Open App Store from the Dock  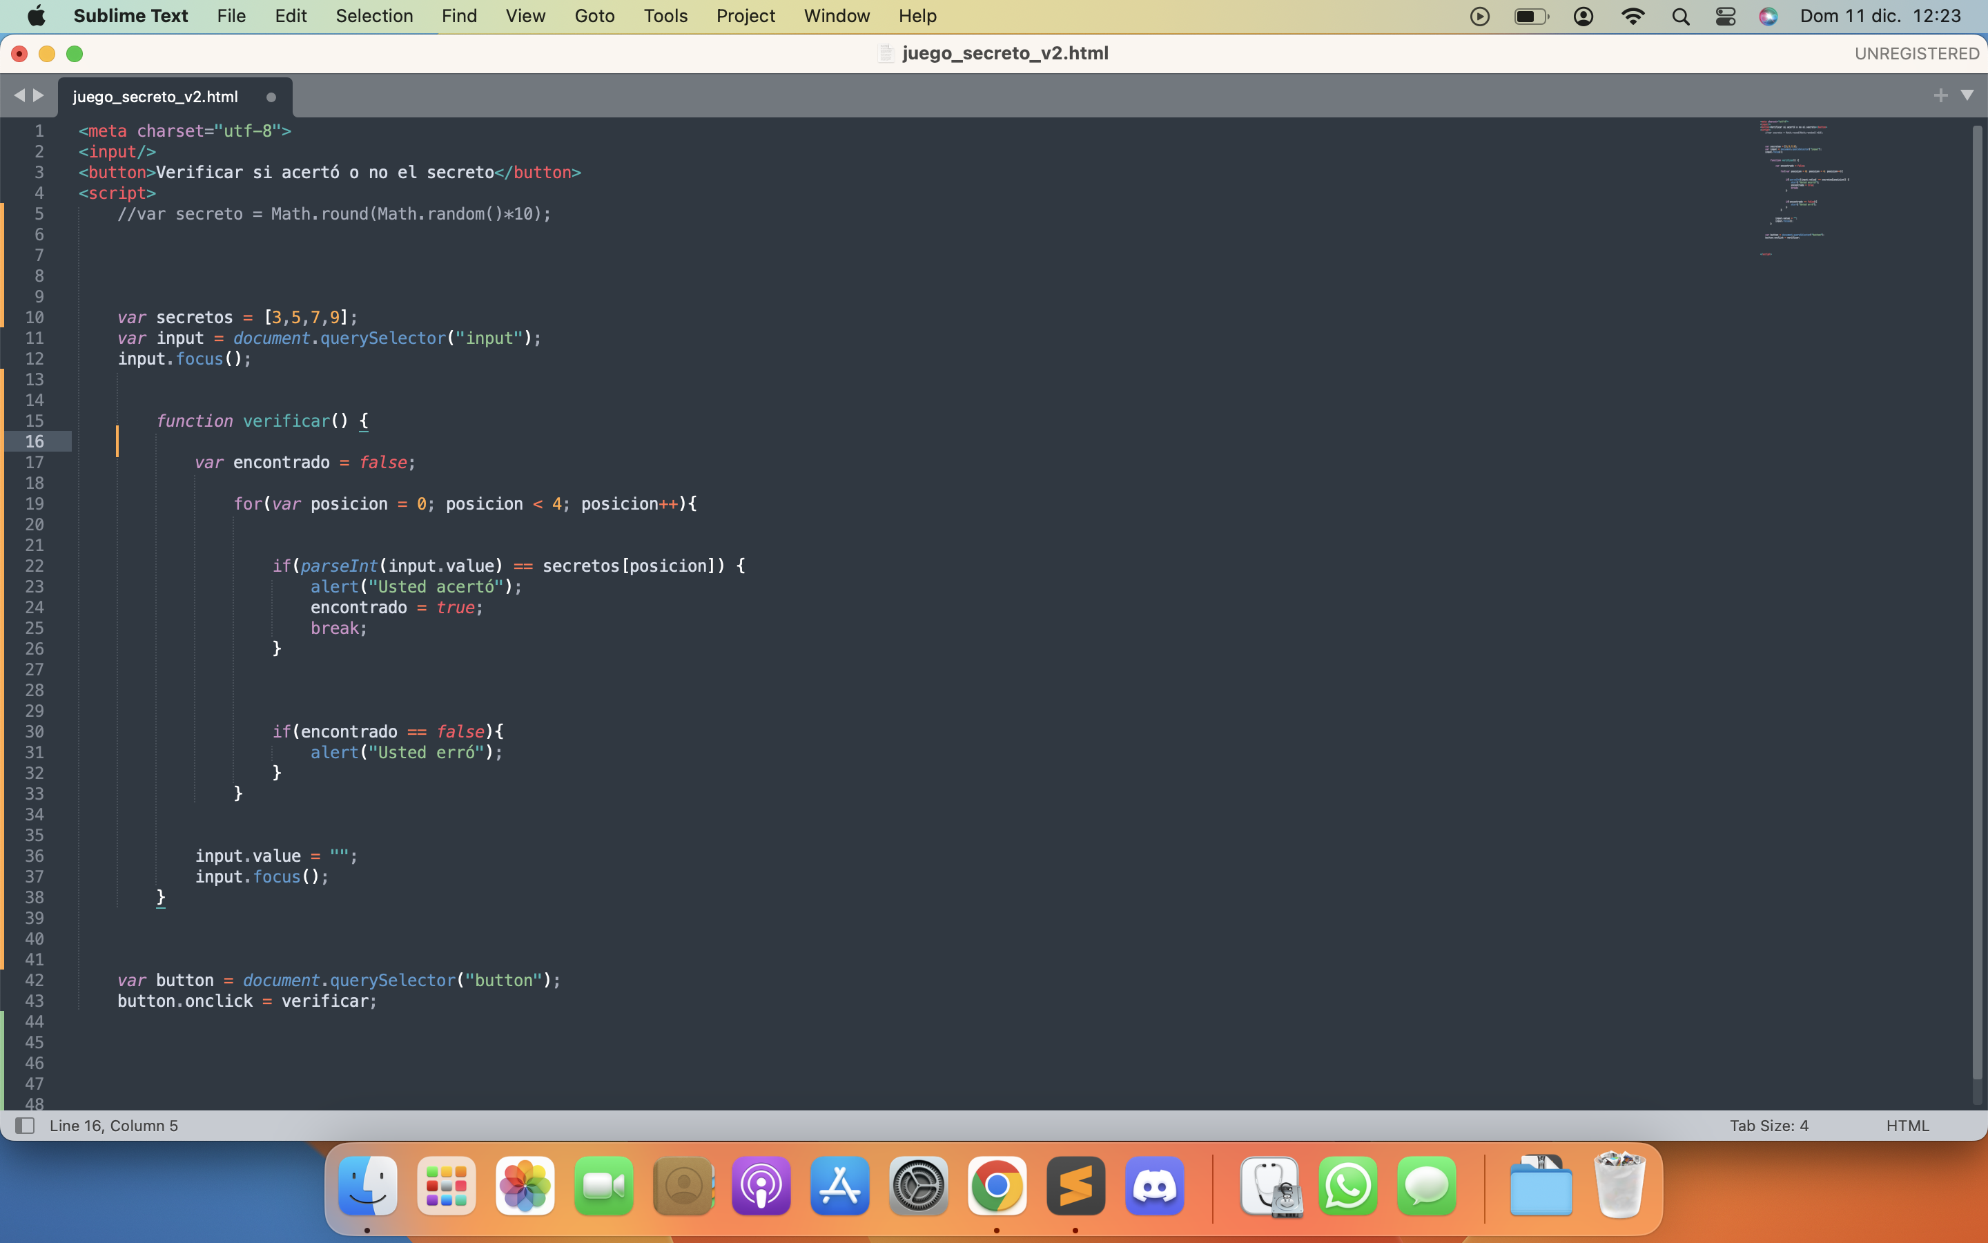coord(839,1186)
